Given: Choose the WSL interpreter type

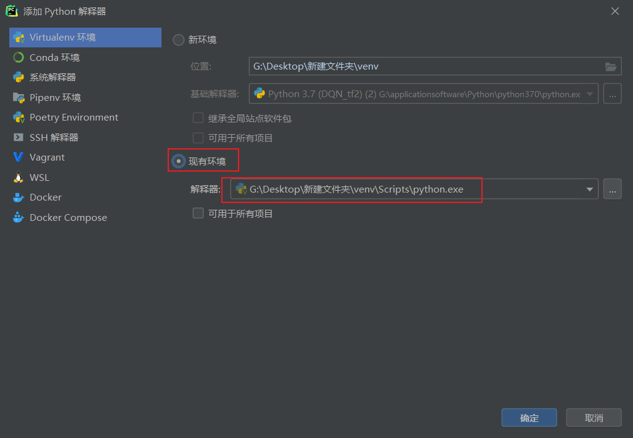Looking at the screenshot, I should pyautogui.click(x=39, y=177).
